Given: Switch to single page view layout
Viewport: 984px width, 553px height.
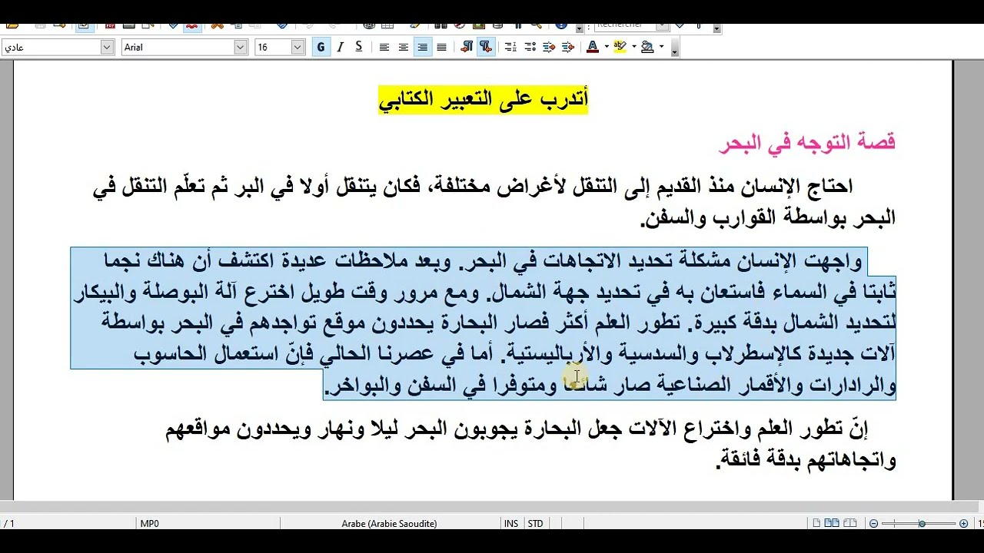Looking at the screenshot, I should (817, 523).
